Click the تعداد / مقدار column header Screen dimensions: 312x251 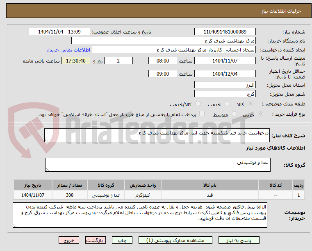[70, 185]
